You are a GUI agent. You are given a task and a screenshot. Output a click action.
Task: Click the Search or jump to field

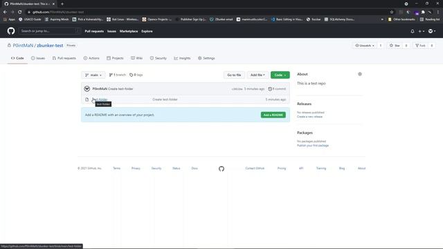point(50,31)
